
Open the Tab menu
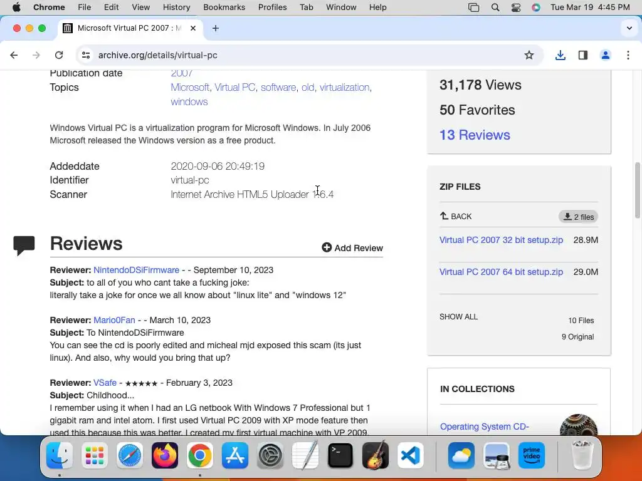pyautogui.click(x=306, y=8)
